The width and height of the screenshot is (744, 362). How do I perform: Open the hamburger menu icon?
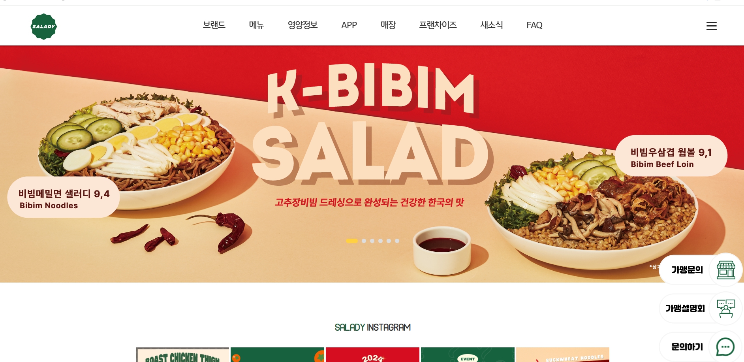pos(711,26)
